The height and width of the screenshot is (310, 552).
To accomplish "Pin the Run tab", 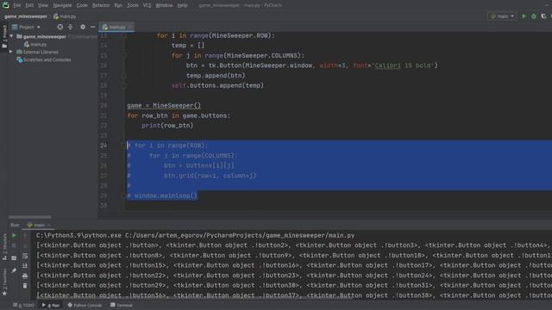I will (14, 270).
